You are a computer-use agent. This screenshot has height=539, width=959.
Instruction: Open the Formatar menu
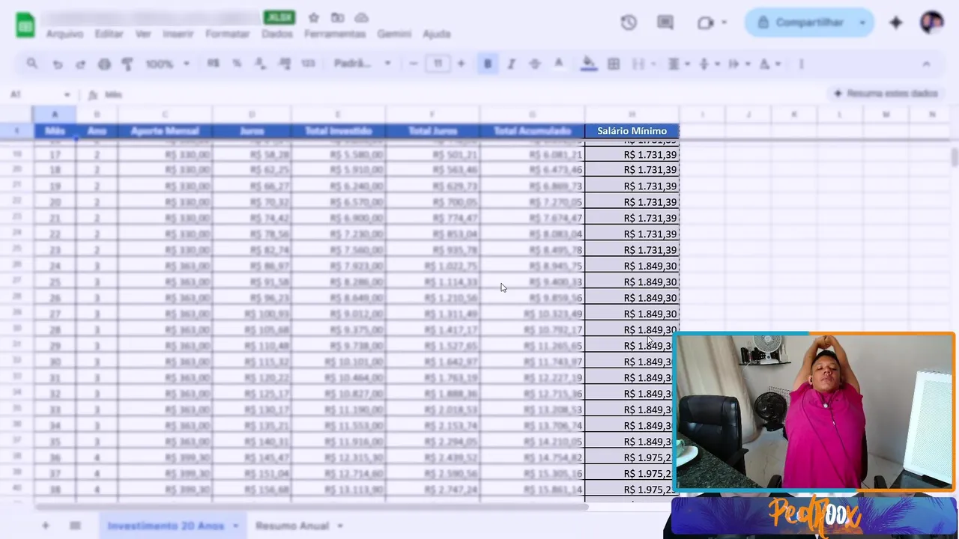pyautogui.click(x=228, y=34)
